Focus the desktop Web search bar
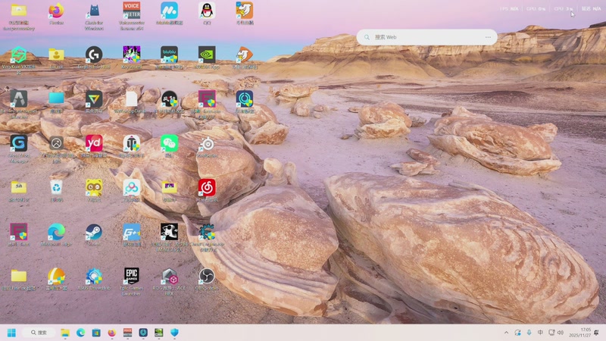Image resolution: width=606 pixels, height=341 pixels. [427, 37]
